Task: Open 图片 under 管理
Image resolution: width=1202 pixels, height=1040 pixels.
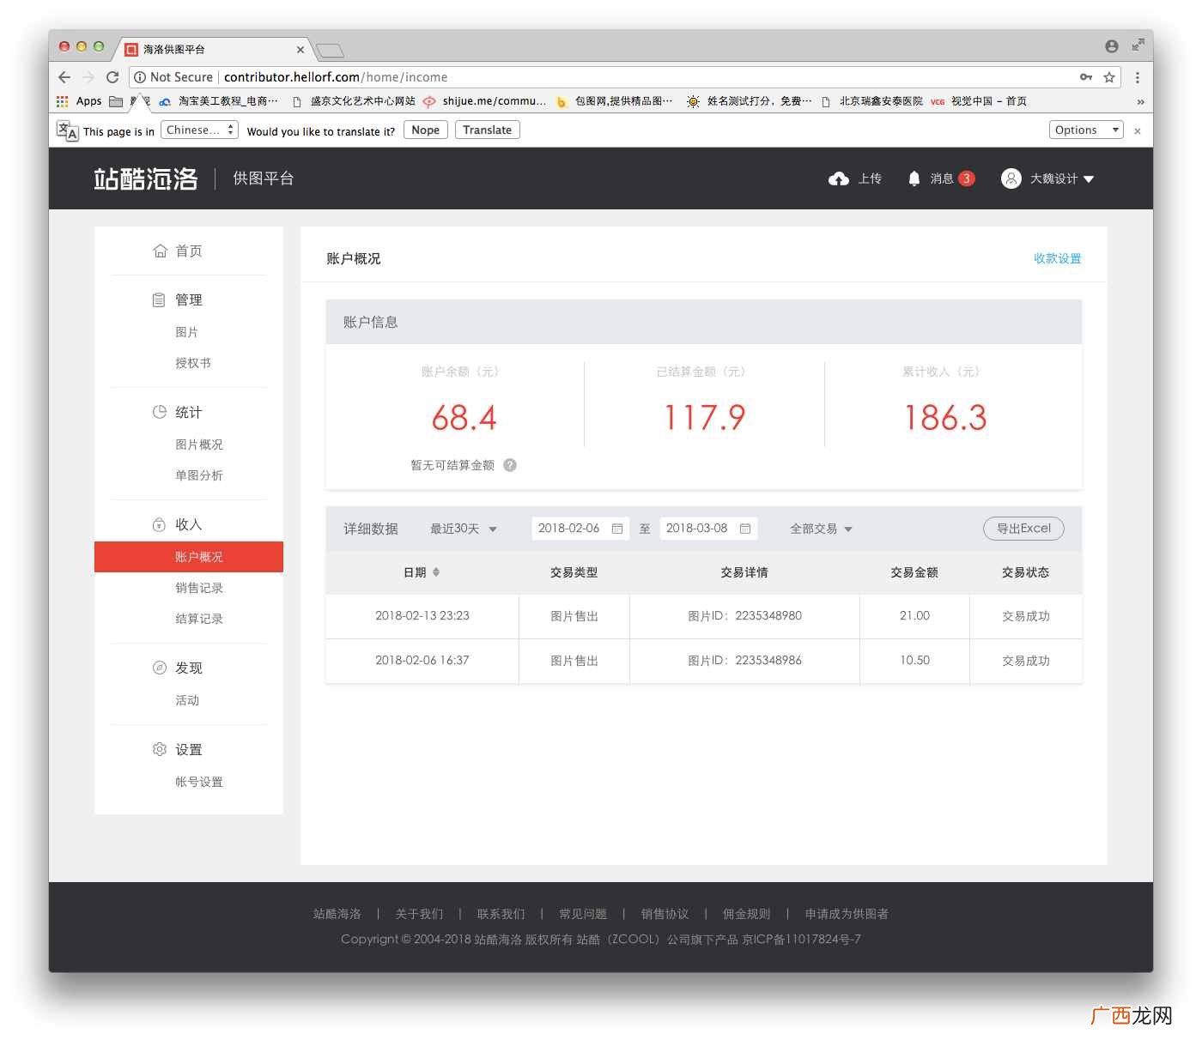Action: pyautogui.click(x=186, y=332)
